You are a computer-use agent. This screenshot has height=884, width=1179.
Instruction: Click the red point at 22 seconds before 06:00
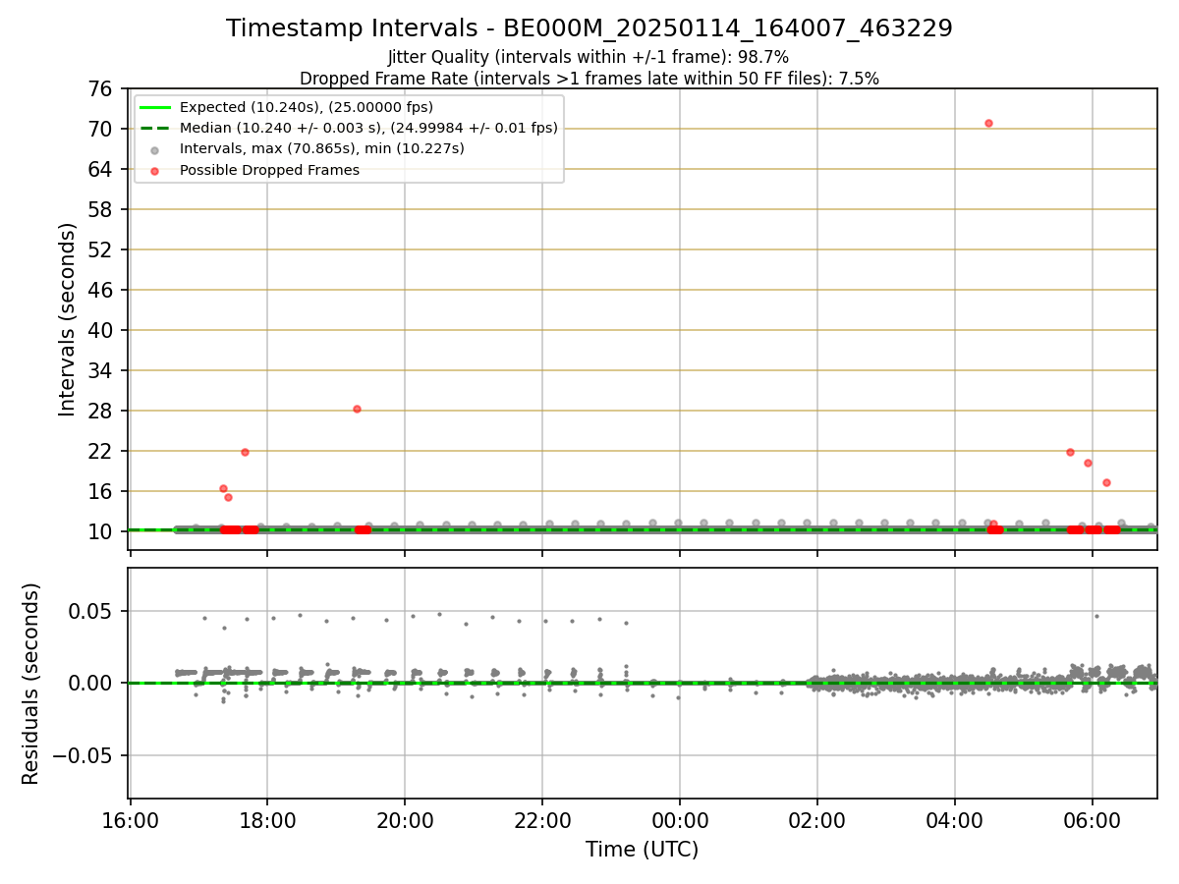[1070, 452]
